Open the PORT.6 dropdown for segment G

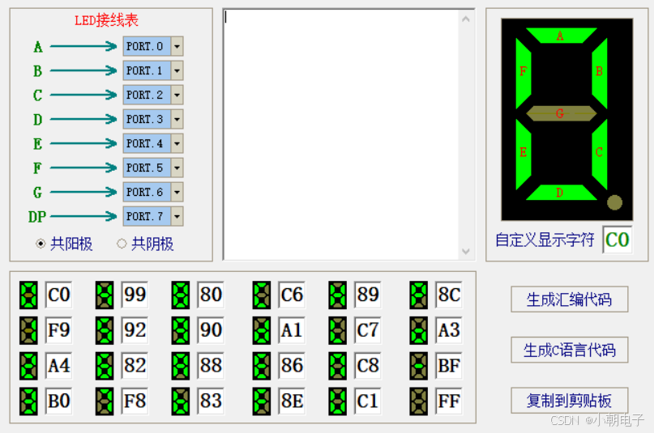(177, 192)
